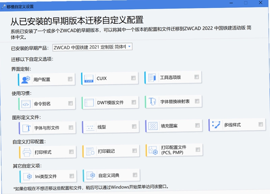Check the 打印样式 checkbox
270x194 pixels.
71,152
